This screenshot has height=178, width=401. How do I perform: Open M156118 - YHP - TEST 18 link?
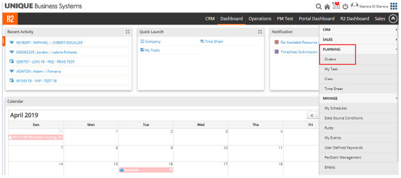point(36,81)
